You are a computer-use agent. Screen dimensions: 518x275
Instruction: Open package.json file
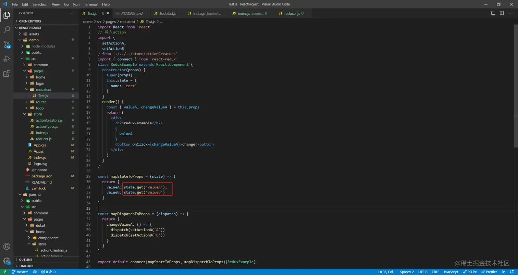pos(46,176)
